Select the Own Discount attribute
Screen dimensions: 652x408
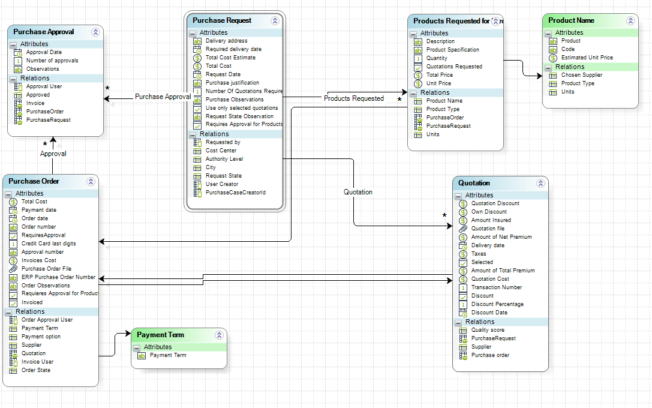(x=489, y=212)
